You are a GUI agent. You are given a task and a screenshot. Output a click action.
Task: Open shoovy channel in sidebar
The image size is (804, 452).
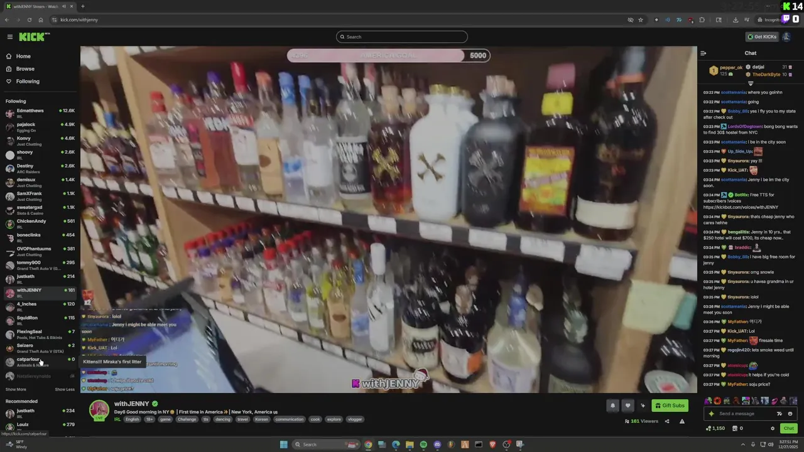pos(40,155)
